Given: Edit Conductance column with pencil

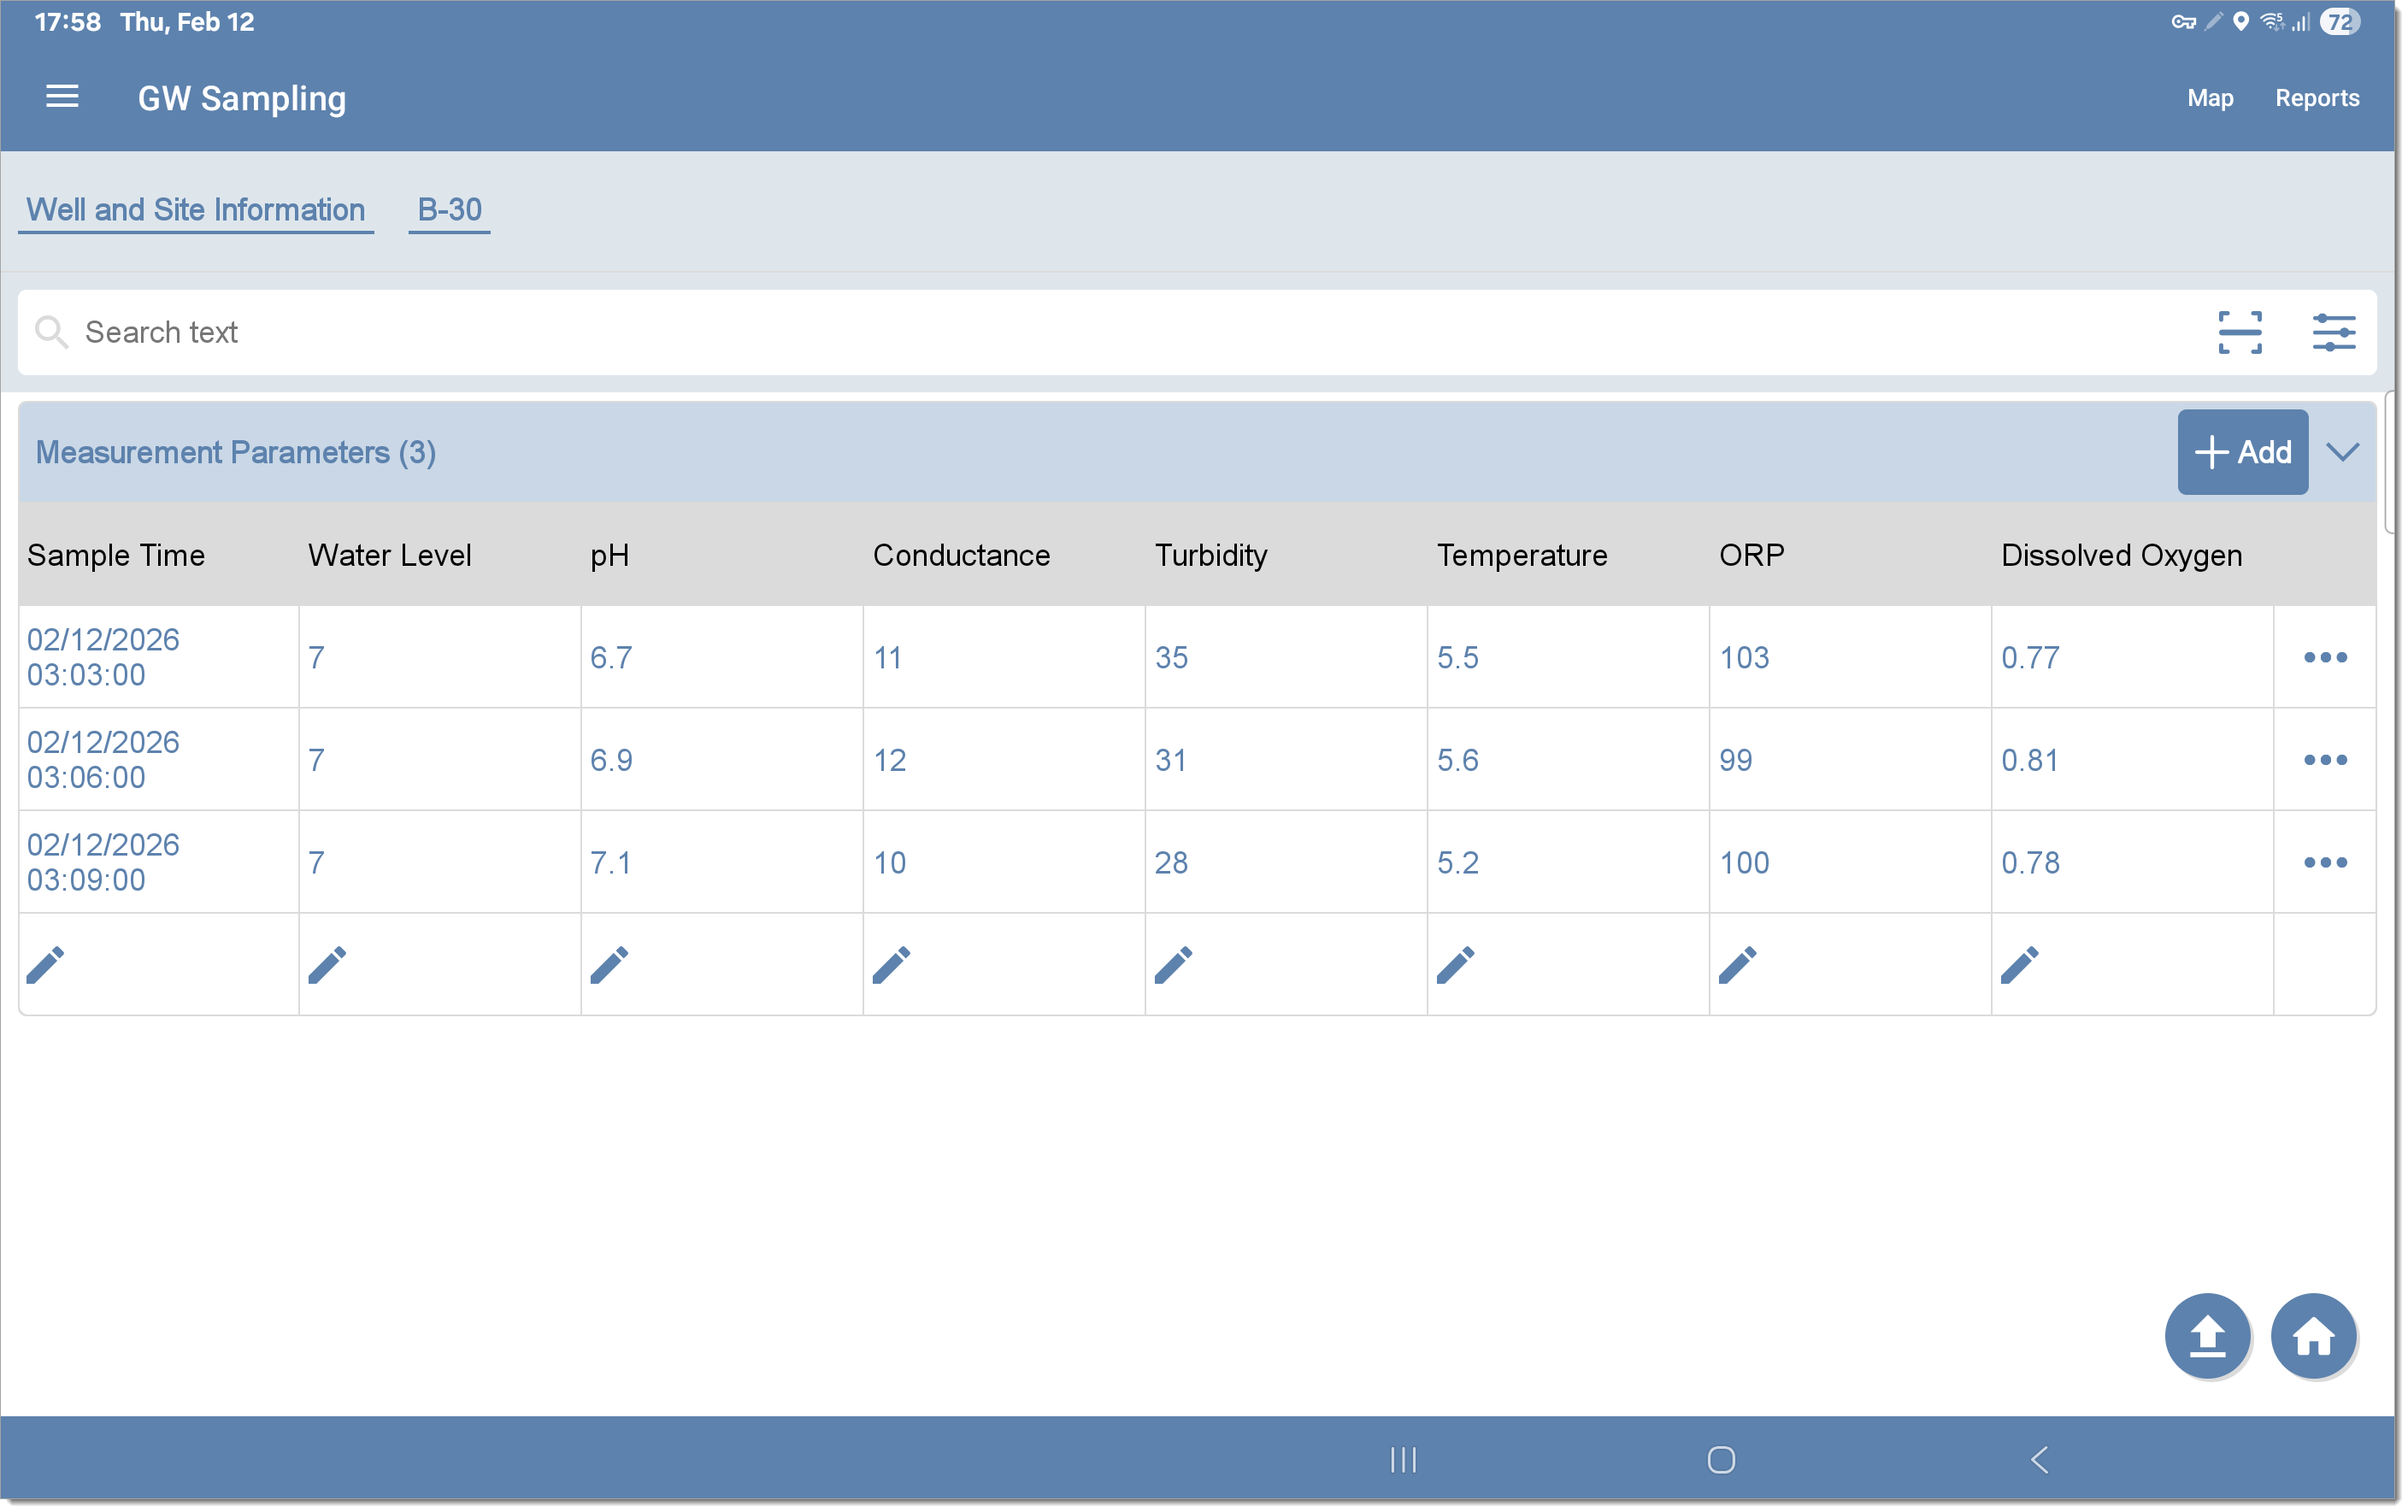Looking at the screenshot, I should [891, 964].
